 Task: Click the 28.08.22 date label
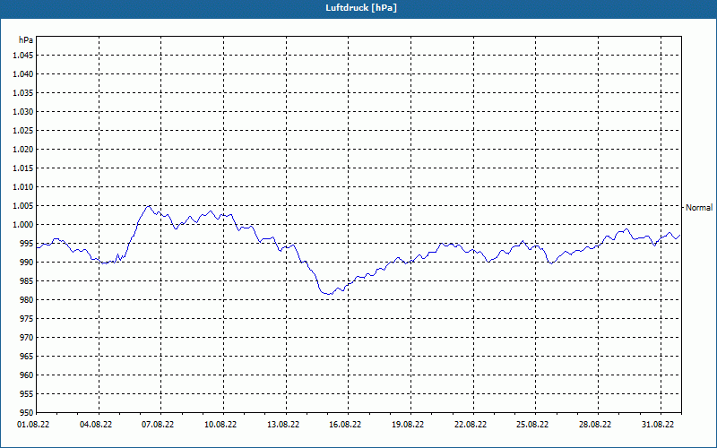click(x=595, y=425)
